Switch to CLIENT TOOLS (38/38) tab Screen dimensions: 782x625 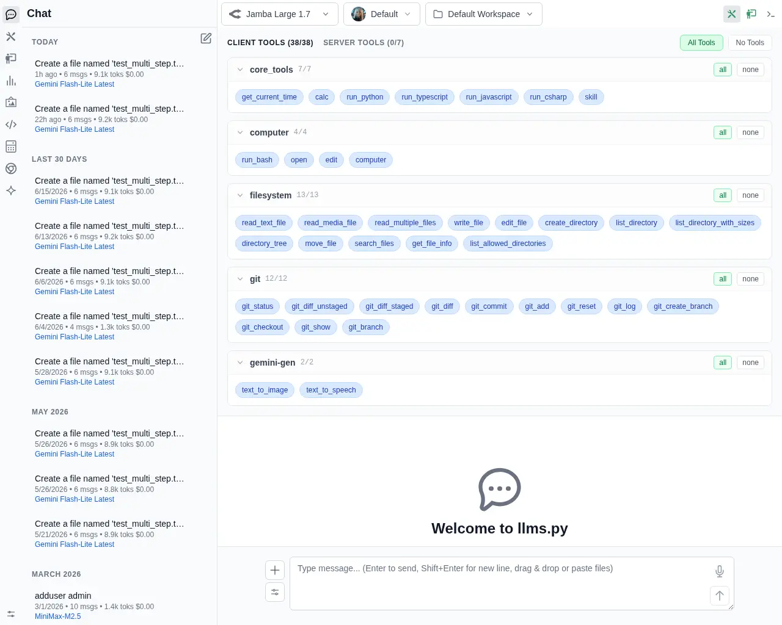[270, 43]
